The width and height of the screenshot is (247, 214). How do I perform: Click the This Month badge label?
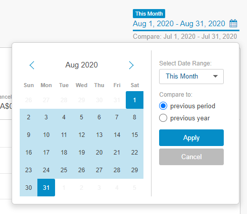pyautogui.click(x=149, y=14)
